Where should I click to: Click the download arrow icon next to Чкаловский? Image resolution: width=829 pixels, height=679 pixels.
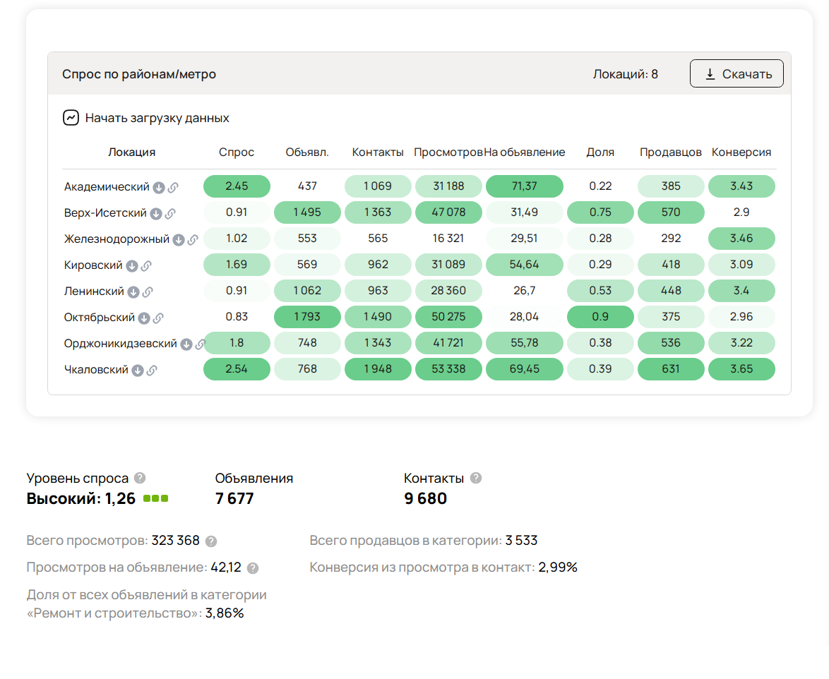[138, 370]
